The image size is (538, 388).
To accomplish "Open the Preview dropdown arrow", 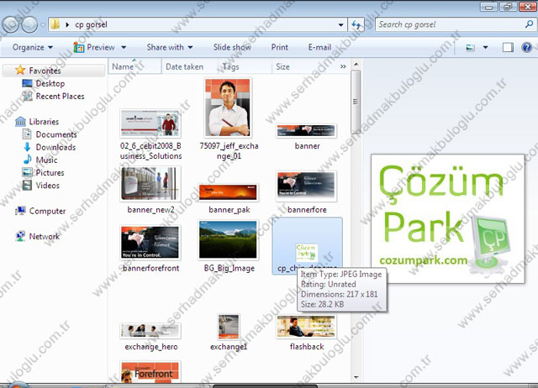I will pyautogui.click(x=124, y=47).
